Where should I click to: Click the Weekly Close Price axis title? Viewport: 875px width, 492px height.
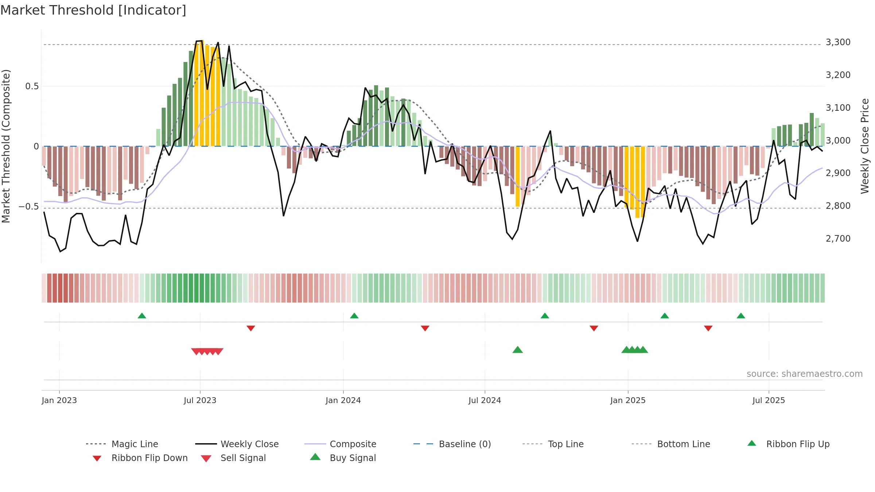pyautogui.click(x=865, y=146)
